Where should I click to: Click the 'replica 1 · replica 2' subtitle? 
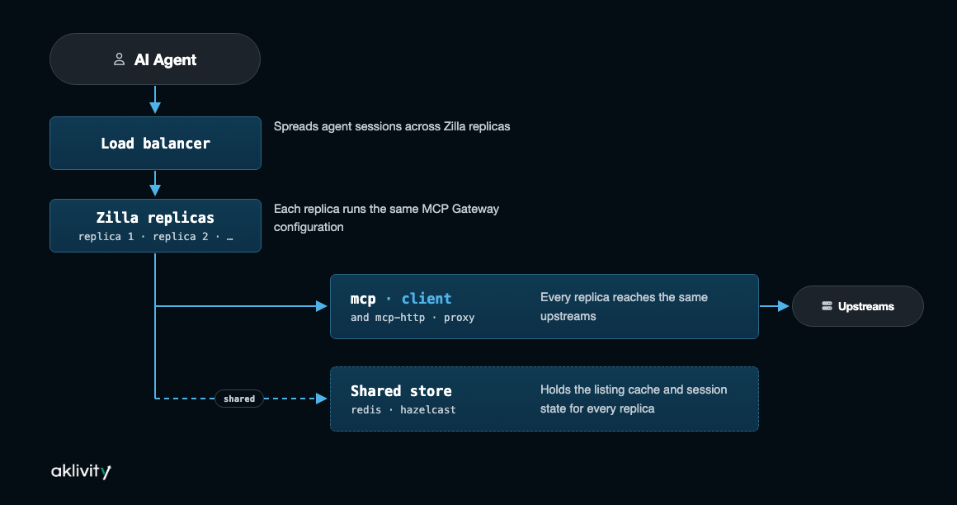[x=156, y=237]
